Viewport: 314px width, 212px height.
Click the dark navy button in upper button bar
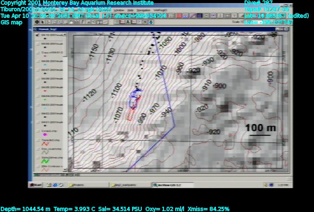coord(199,16)
